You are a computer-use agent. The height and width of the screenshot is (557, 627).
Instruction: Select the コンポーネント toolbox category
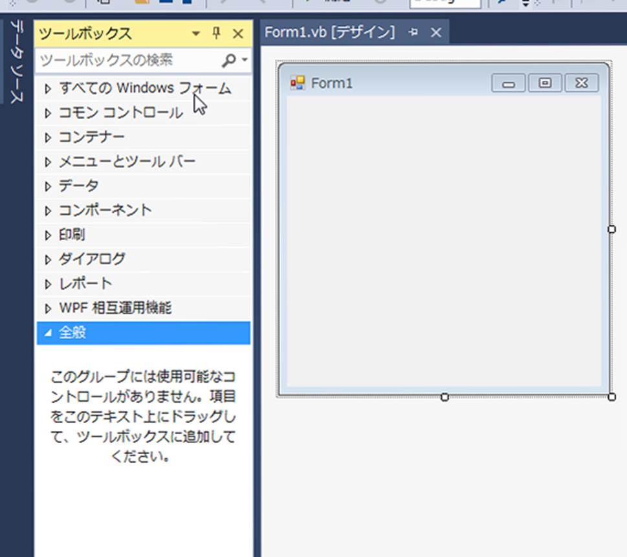coord(105,210)
